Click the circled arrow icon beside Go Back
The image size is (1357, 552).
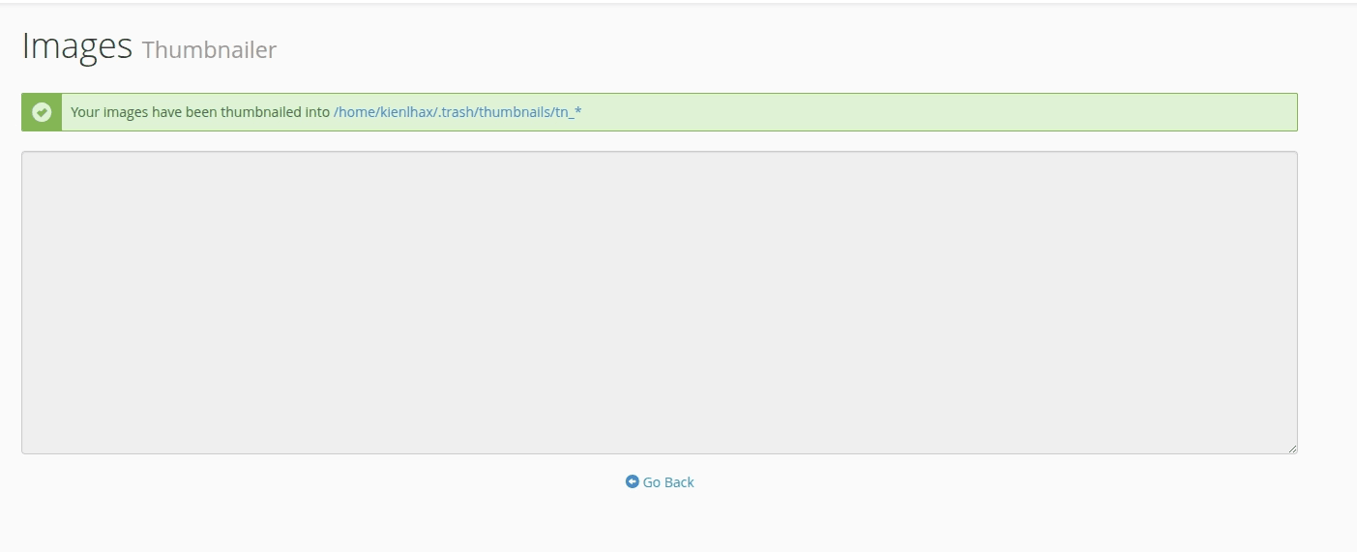click(633, 481)
